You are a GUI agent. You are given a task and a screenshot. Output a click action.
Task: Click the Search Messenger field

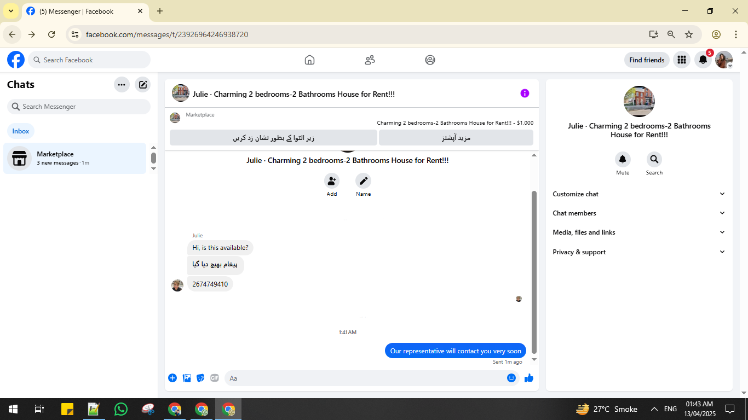coord(79,107)
